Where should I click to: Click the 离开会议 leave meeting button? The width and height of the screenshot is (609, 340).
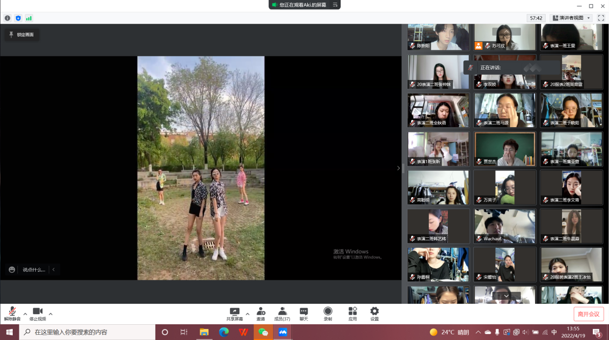589,314
